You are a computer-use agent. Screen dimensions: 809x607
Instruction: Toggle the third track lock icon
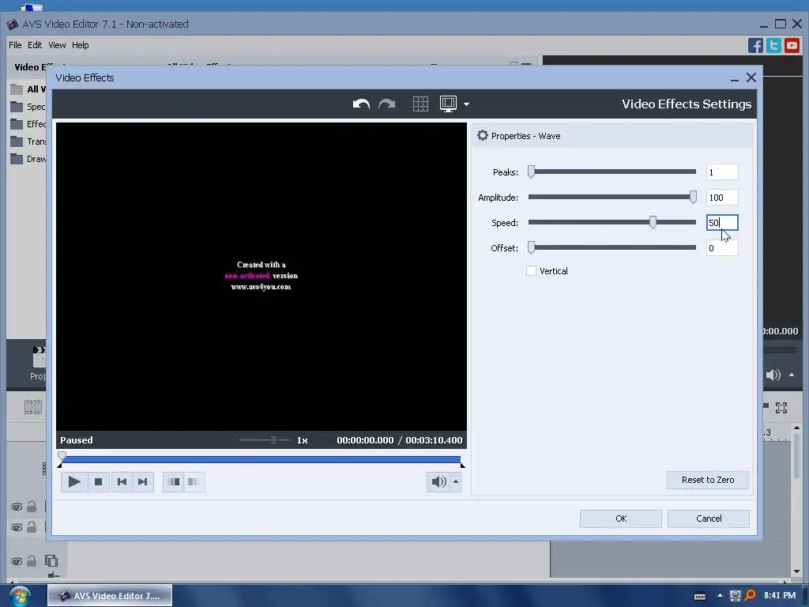32,560
